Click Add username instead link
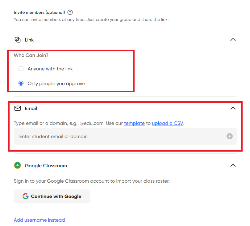Screen dimensions: 250x226 coord(39,220)
